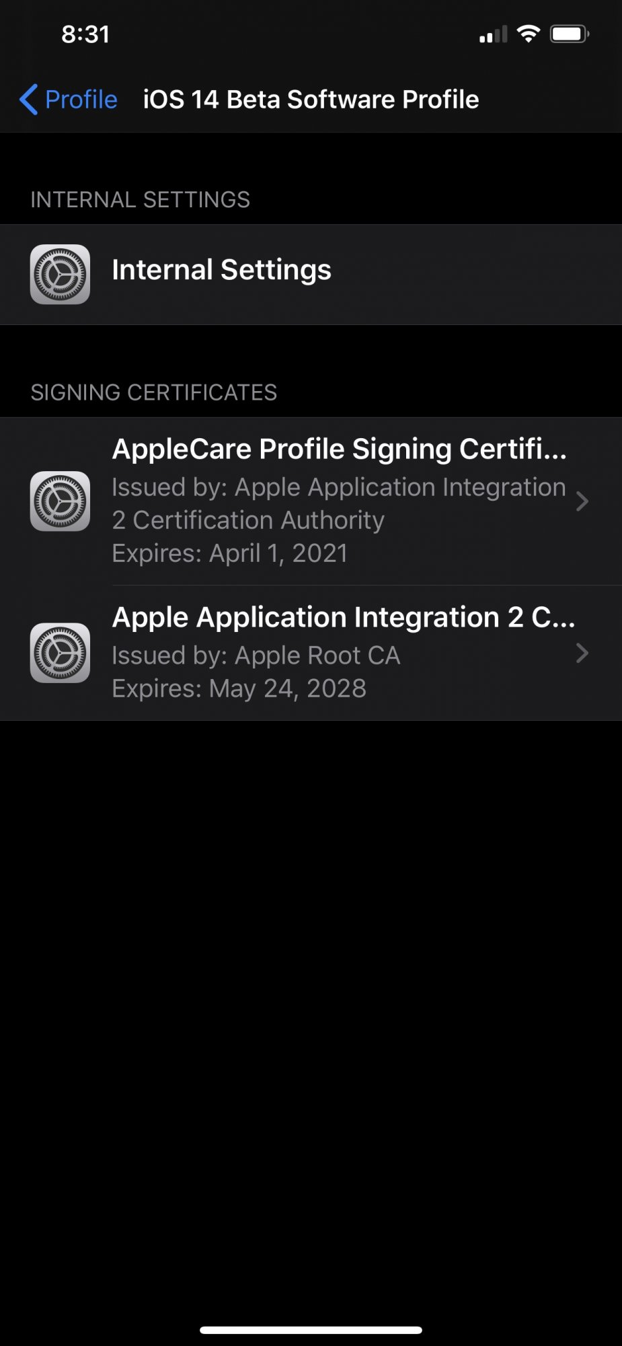The height and width of the screenshot is (1346, 622).
Task: Click the SIGNING CERTIFICATES section header
Action: [153, 392]
